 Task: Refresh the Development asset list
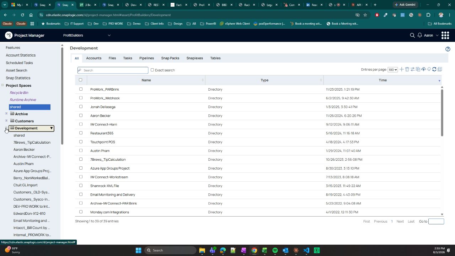click(x=434, y=69)
